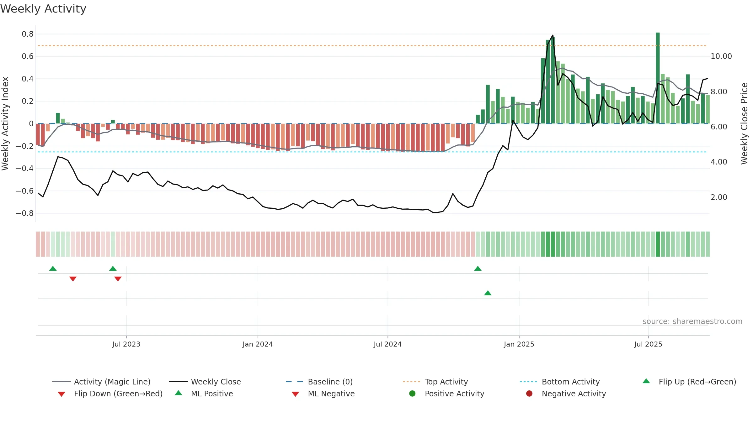
Task: Click the Jul 2024 x-axis label
Action: point(387,344)
